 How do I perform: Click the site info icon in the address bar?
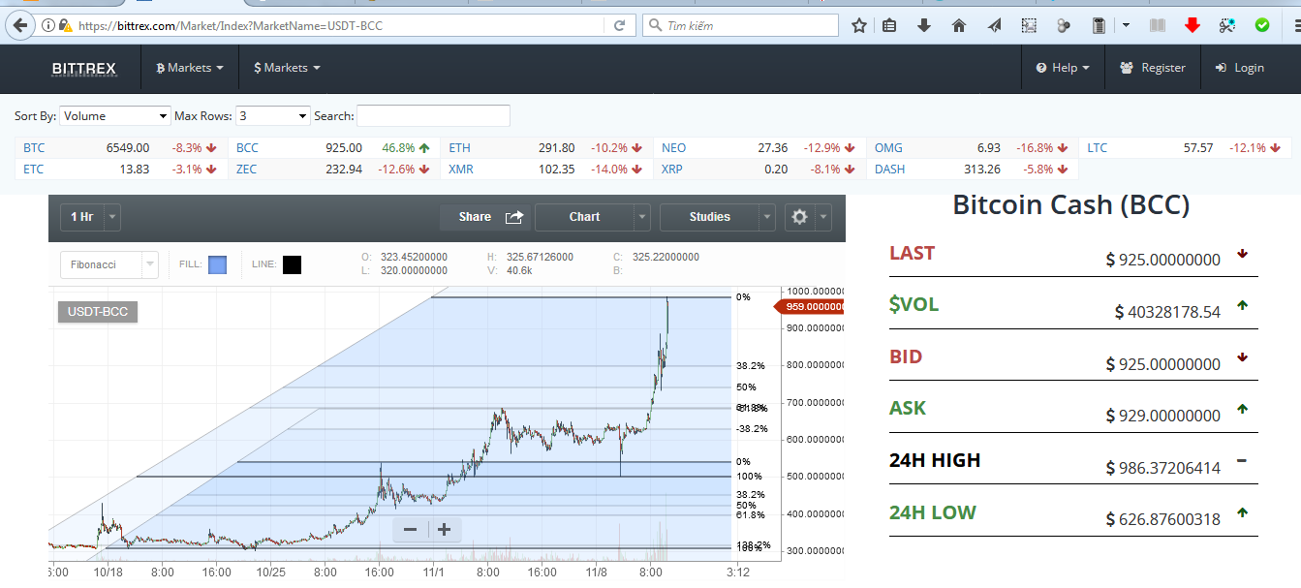(47, 25)
